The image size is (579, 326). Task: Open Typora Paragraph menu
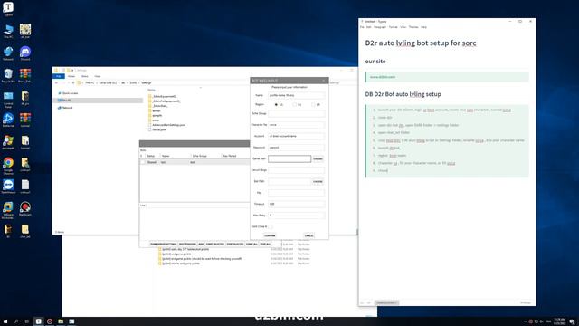click(x=380, y=27)
